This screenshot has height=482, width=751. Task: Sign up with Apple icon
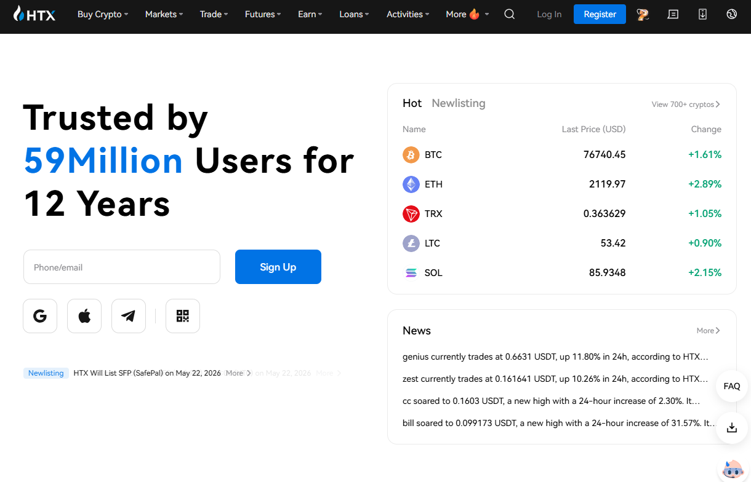(x=84, y=316)
